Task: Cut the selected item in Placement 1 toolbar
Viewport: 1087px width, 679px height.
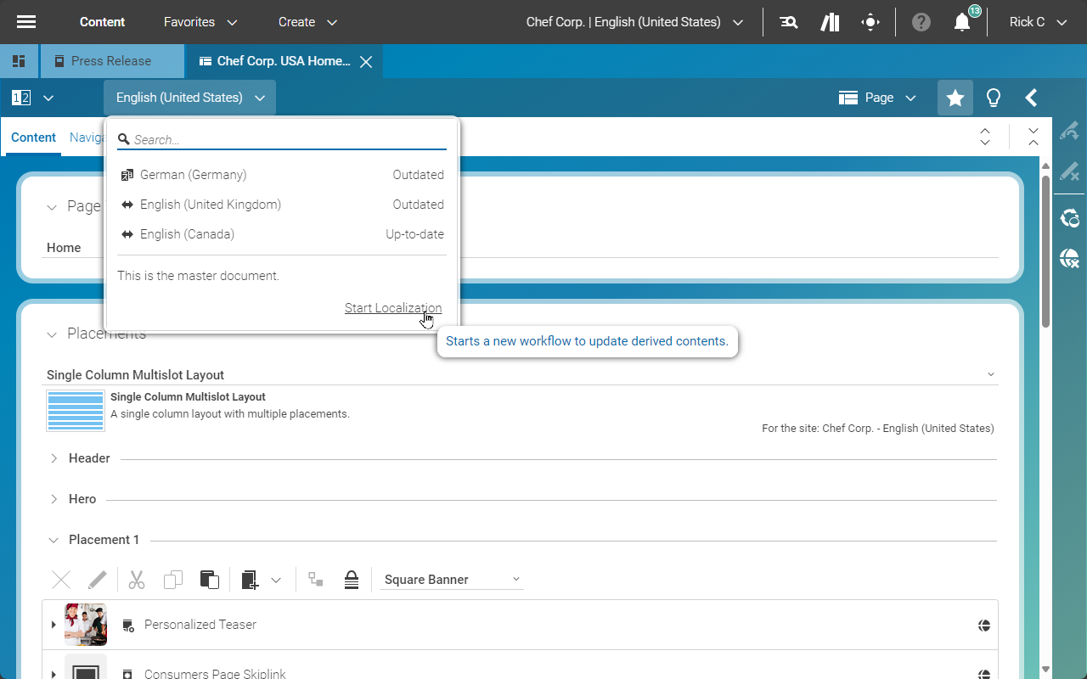Action: (136, 580)
